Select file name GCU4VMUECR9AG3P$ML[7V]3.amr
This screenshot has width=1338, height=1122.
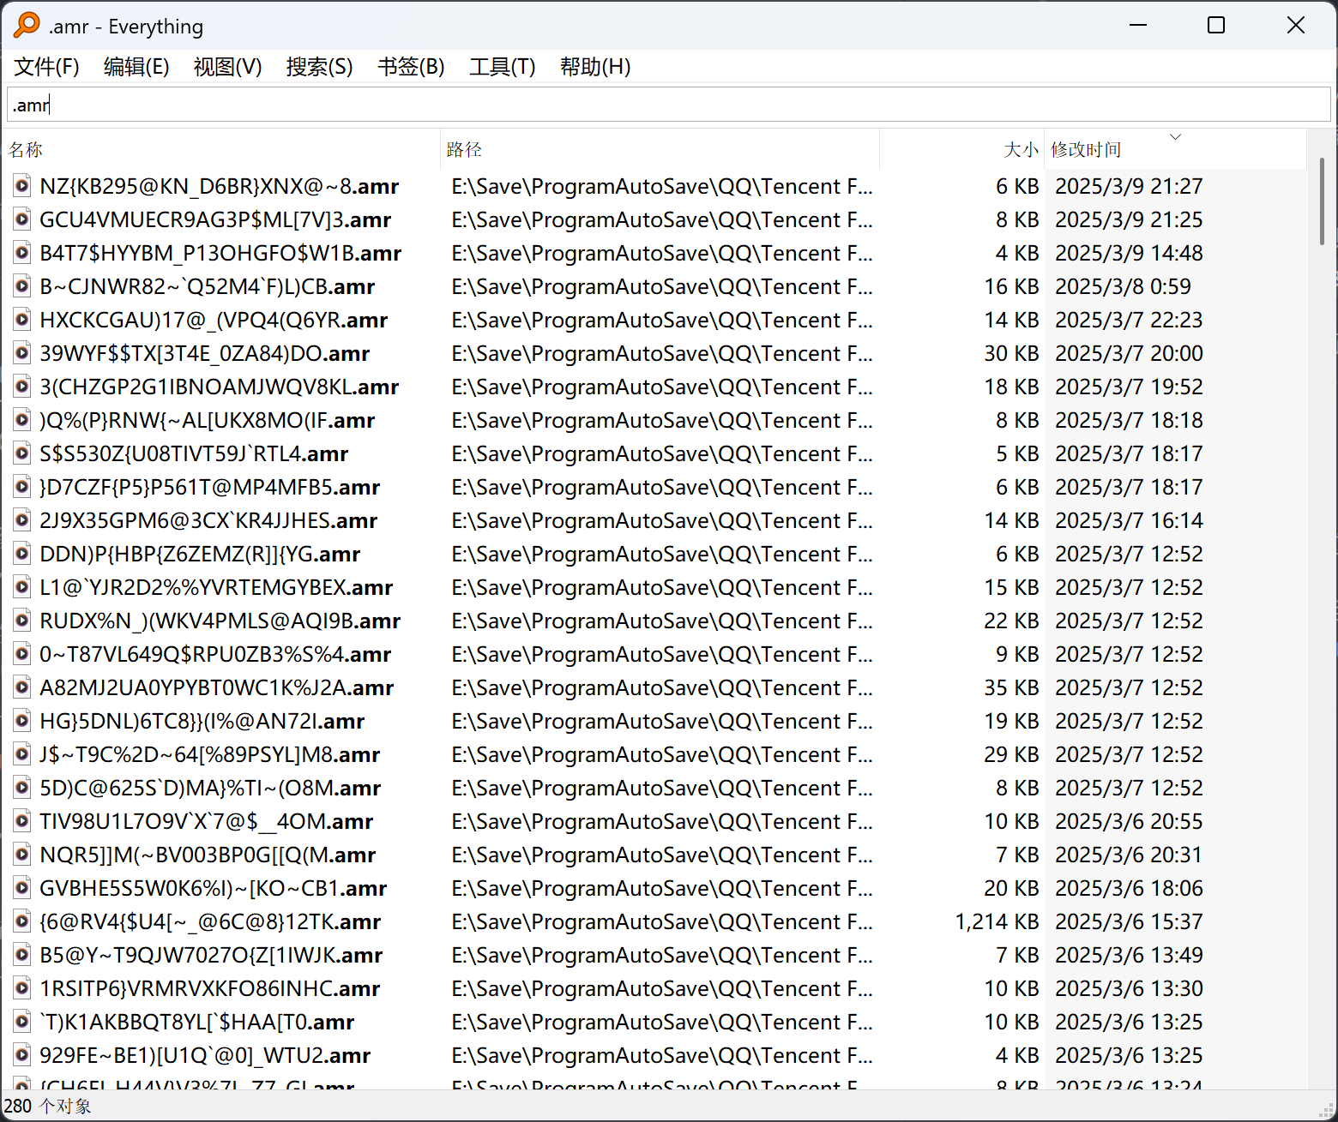coord(215,219)
